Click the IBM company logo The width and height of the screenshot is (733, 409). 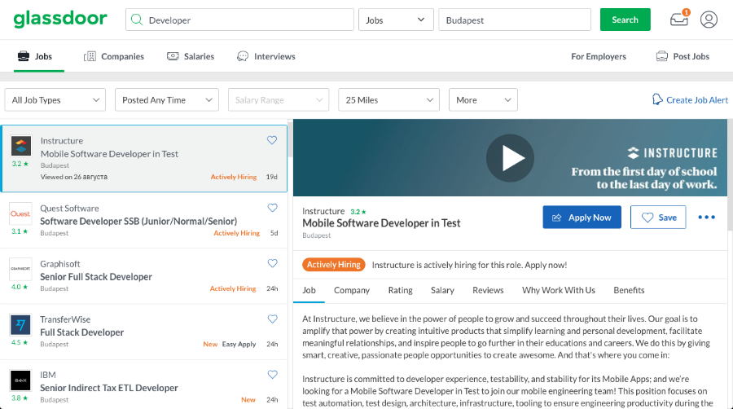click(x=20, y=380)
